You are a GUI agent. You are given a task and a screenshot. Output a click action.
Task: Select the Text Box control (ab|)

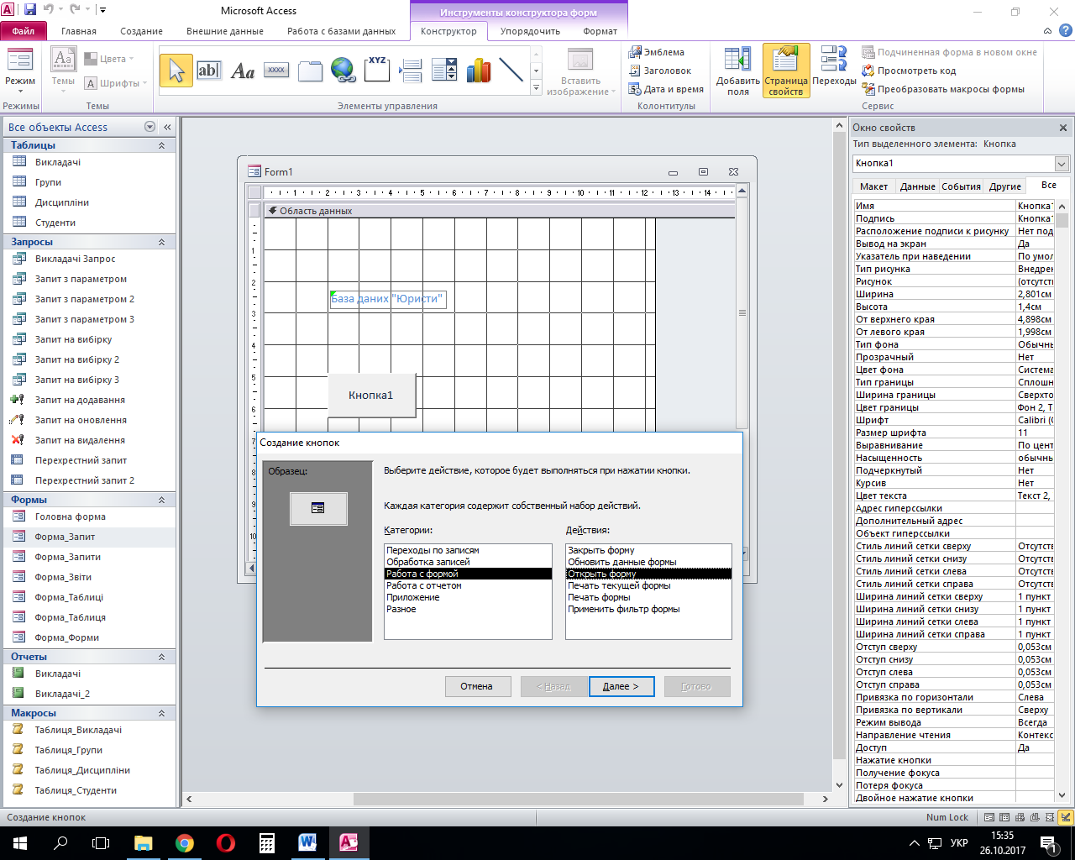point(208,71)
